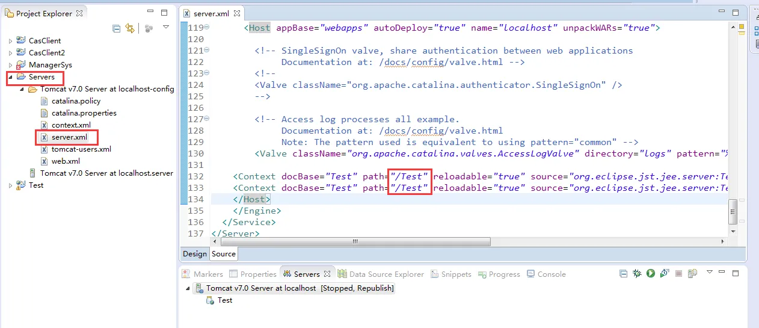Viewport: 759px width, 328px height.
Task: Toggle Link with Editor in Project Explorer
Action: [130, 28]
